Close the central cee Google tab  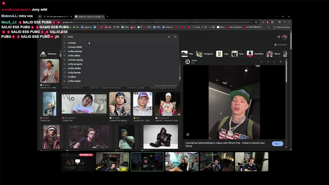(x=103, y=17)
